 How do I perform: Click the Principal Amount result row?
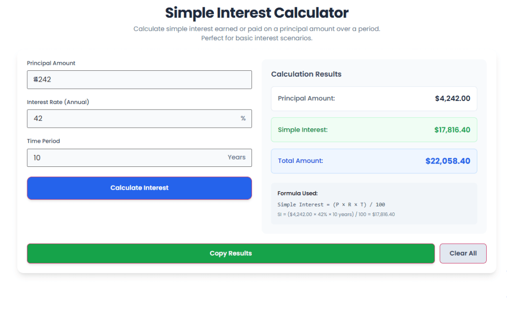pyautogui.click(x=373, y=99)
